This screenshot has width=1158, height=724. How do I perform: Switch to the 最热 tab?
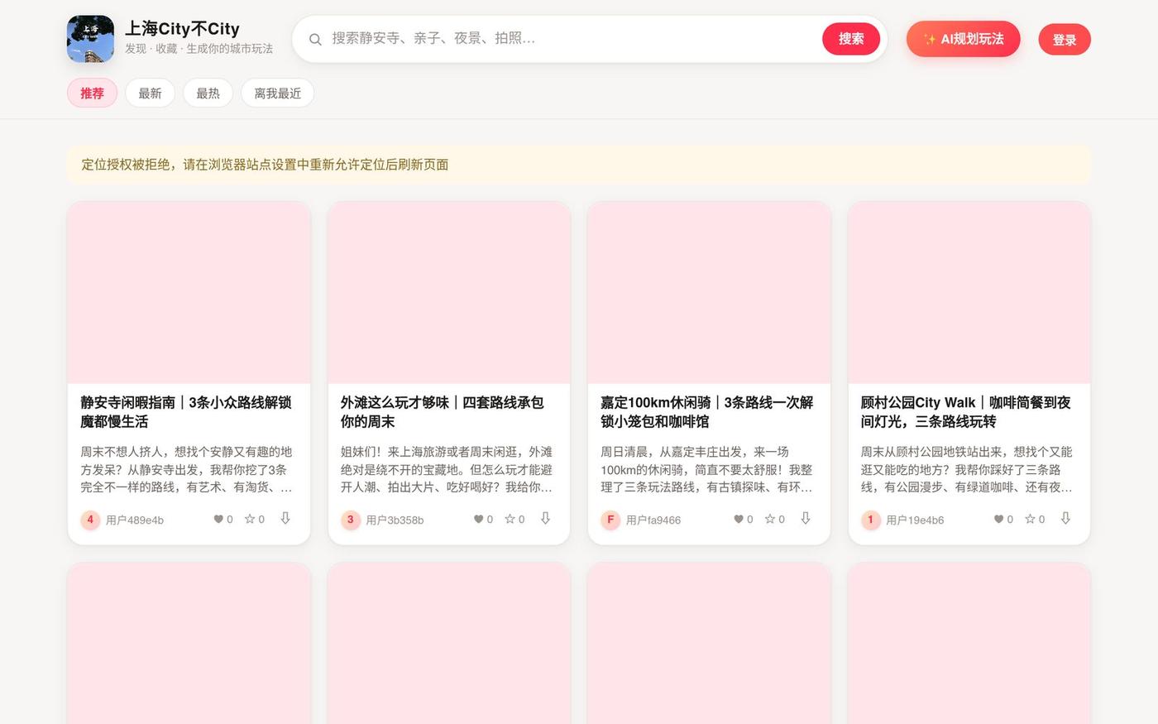pyautogui.click(x=208, y=93)
